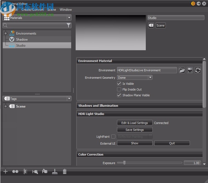208x183 pixels.
Task: Click the Studio environment item icon
Action: 12,46
